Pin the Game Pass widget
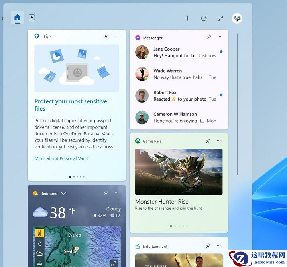This screenshot has width=287, height=267. point(208,141)
